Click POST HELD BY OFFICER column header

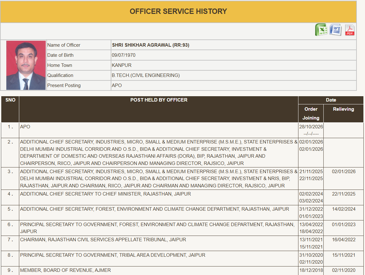(159, 100)
